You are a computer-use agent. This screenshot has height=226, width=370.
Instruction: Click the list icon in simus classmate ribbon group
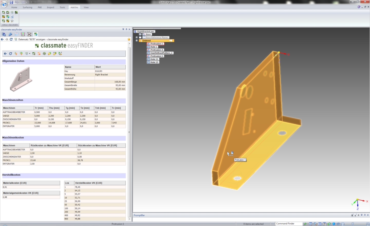point(12,13)
